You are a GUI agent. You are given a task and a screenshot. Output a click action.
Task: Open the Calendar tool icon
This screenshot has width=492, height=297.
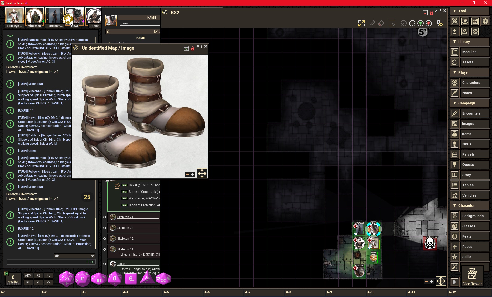point(475,21)
